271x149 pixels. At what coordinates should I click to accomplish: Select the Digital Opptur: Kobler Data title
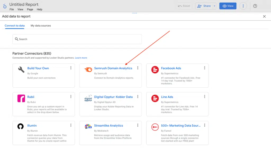click(113, 97)
